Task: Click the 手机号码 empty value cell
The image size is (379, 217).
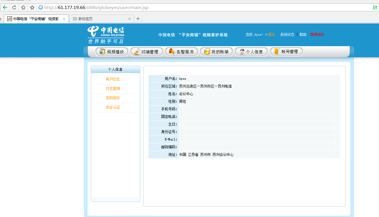Action: pyautogui.click(x=260, y=109)
